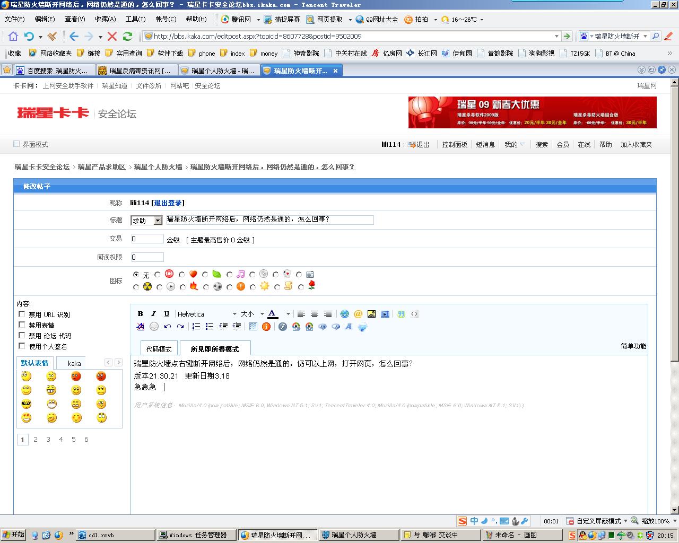
Task: Click the 阅读权限 input field
Action: pos(147,257)
